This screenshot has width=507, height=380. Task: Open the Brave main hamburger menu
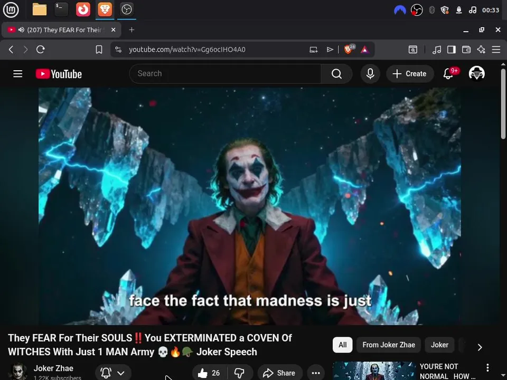(496, 50)
